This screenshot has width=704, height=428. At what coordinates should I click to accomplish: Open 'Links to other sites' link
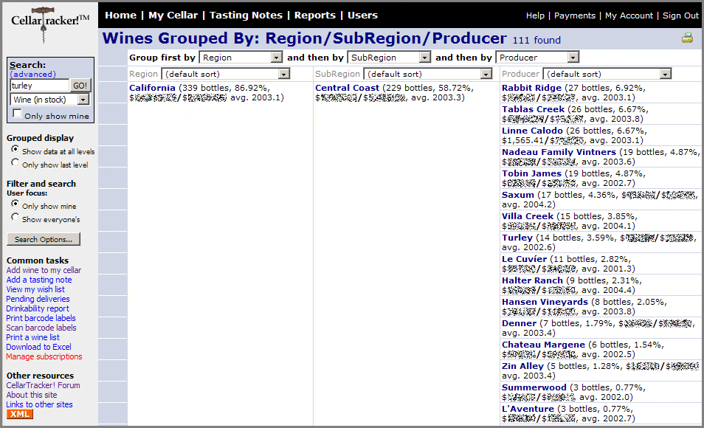[x=40, y=404]
